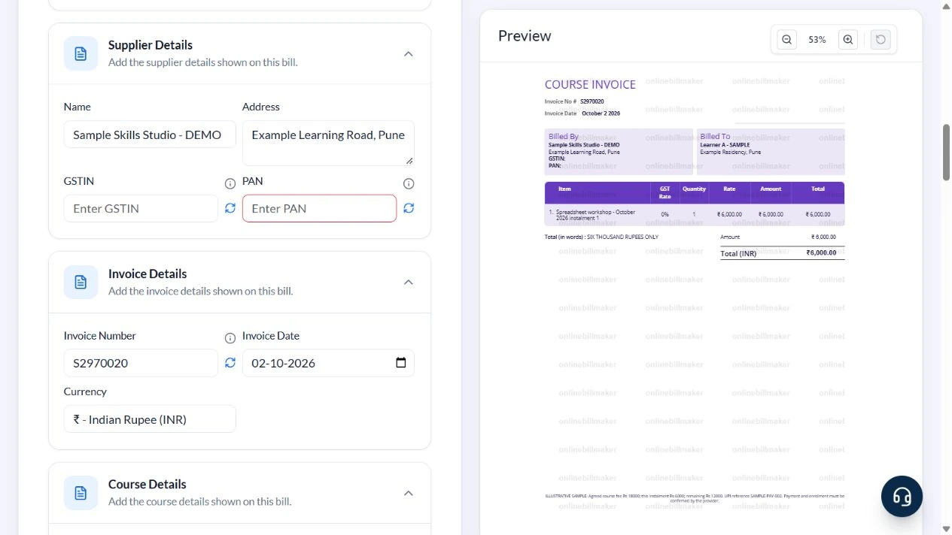Collapse the Invoice Details section
The width and height of the screenshot is (952, 535).
pos(408,282)
